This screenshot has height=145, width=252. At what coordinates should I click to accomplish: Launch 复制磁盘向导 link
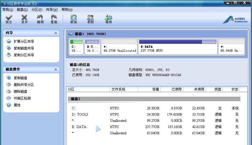coord(24,48)
